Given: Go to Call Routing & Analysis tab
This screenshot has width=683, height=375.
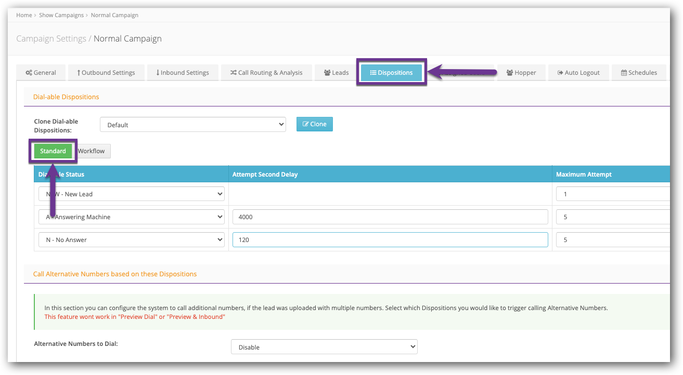Looking at the screenshot, I should (x=266, y=73).
